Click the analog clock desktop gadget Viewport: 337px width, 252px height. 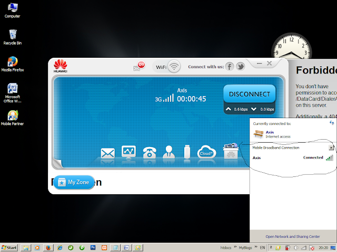tap(291, 46)
